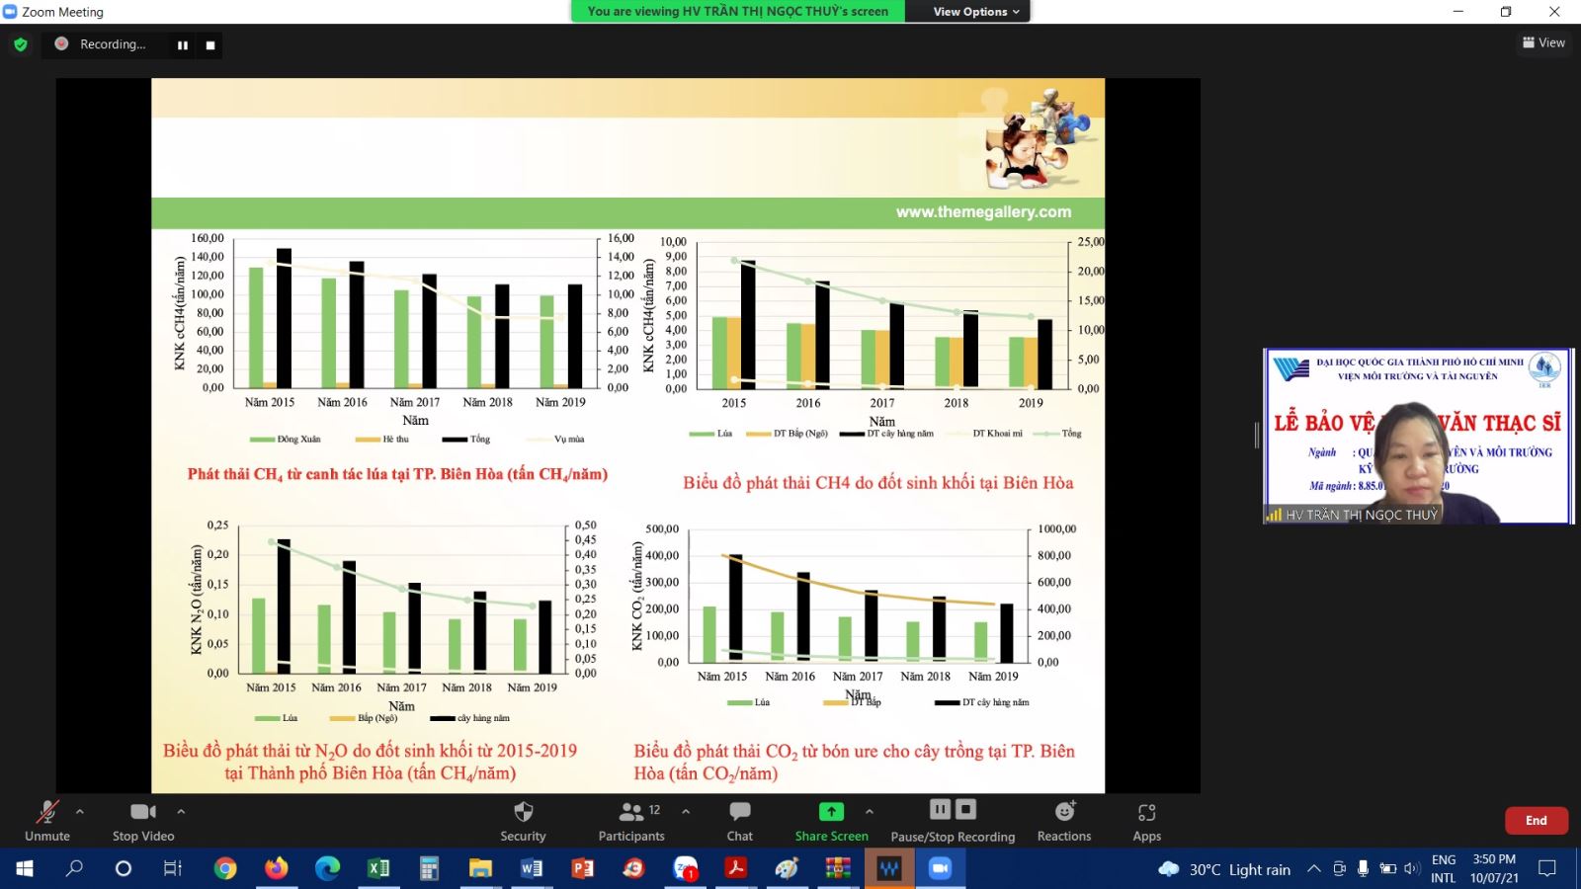Open PowerPoint from the taskbar

583,868
